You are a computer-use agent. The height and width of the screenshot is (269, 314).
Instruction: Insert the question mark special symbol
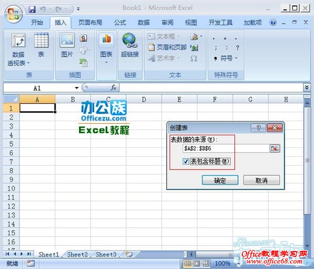coord(238,48)
